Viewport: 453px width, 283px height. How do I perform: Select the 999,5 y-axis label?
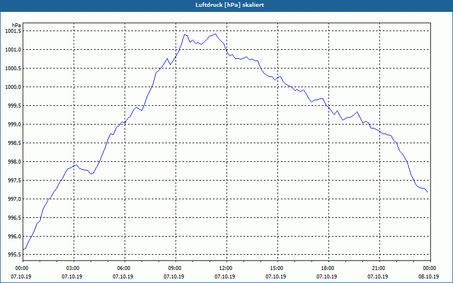coord(14,106)
